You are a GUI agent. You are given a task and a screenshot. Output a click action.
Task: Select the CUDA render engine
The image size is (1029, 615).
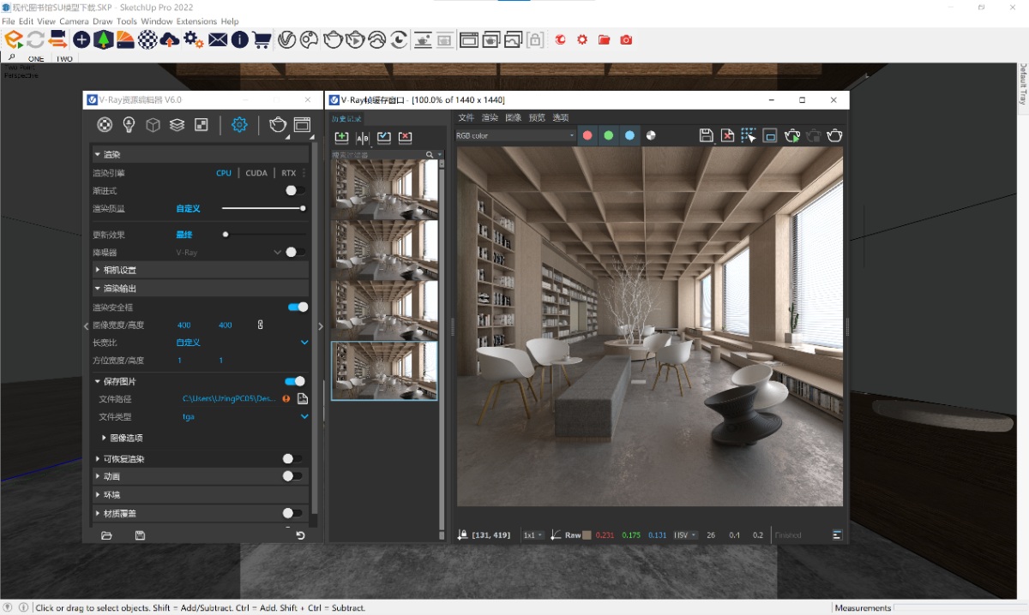[x=256, y=173]
